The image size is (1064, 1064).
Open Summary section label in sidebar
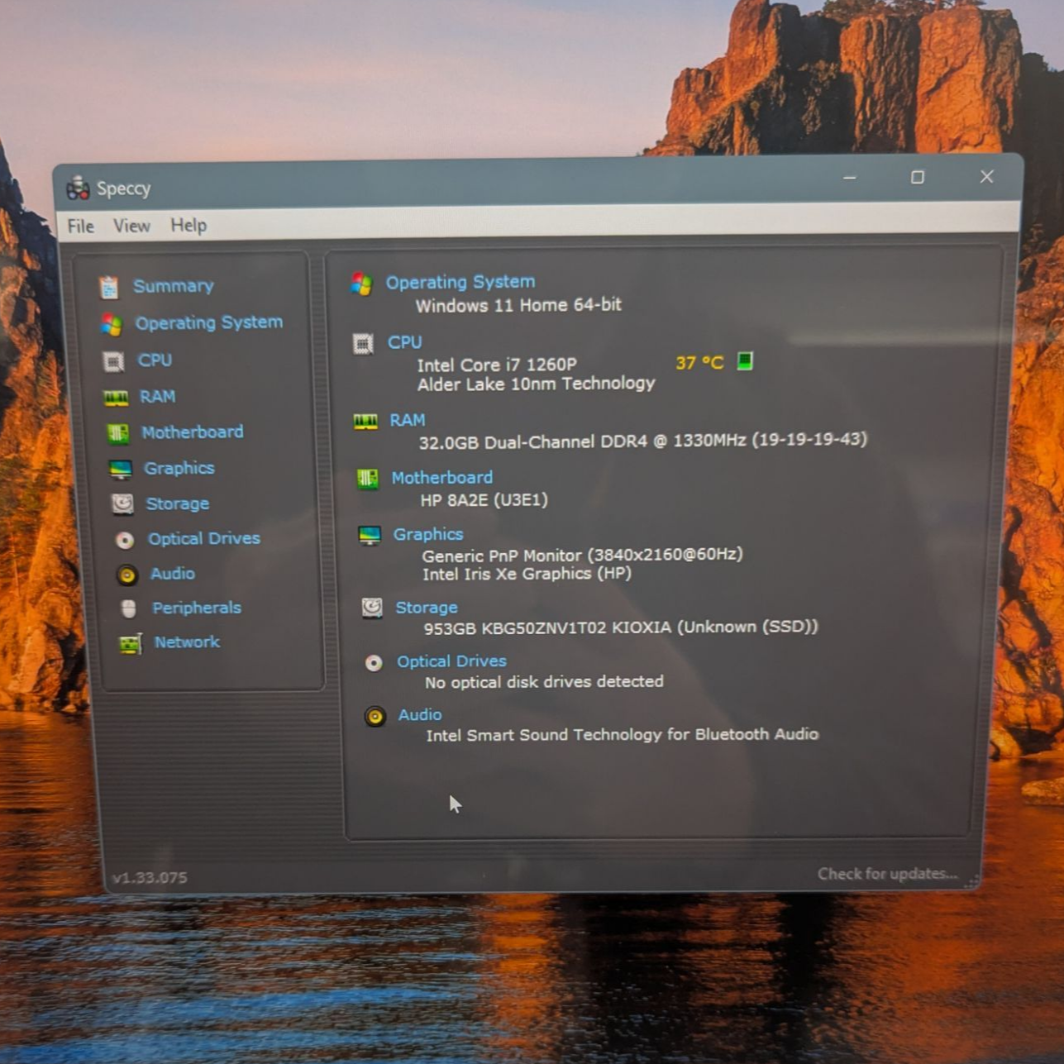pos(174,286)
